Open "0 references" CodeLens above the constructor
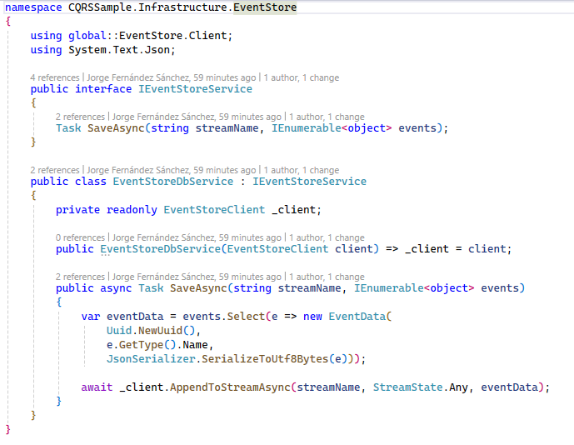574x445 pixels. point(80,237)
